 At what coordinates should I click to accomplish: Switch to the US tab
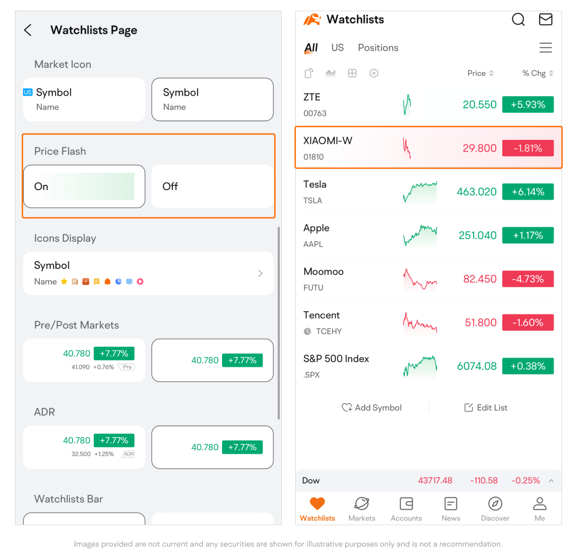pos(337,48)
